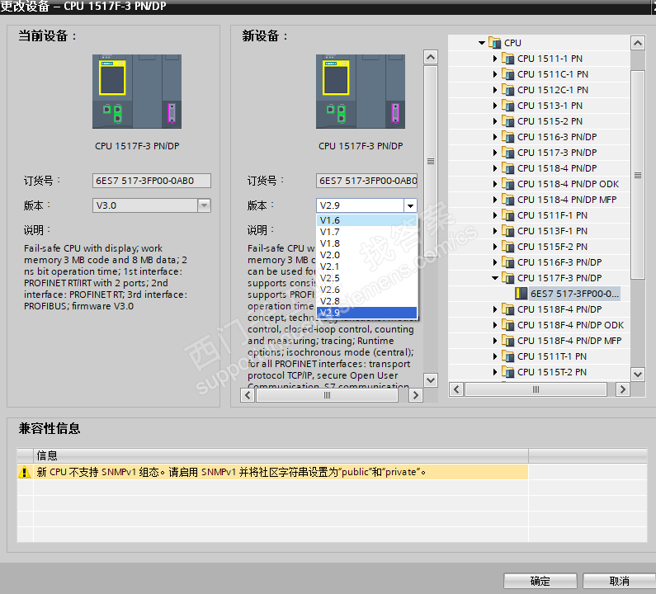Click the CPU 1516F-3 PN/DP folder icon

click(507, 262)
